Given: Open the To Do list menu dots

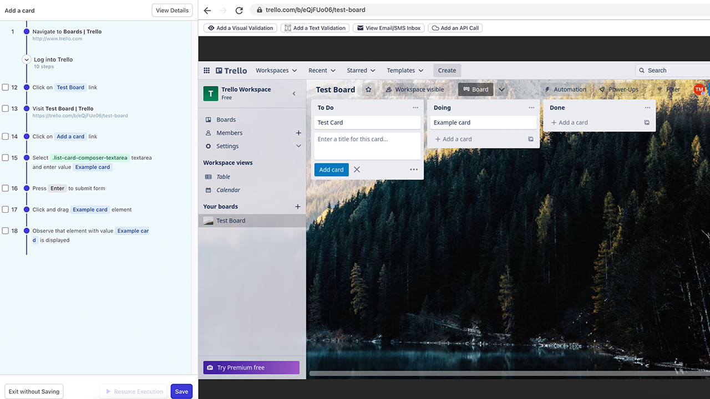Looking at the screenshot, I should coord(415,108).
